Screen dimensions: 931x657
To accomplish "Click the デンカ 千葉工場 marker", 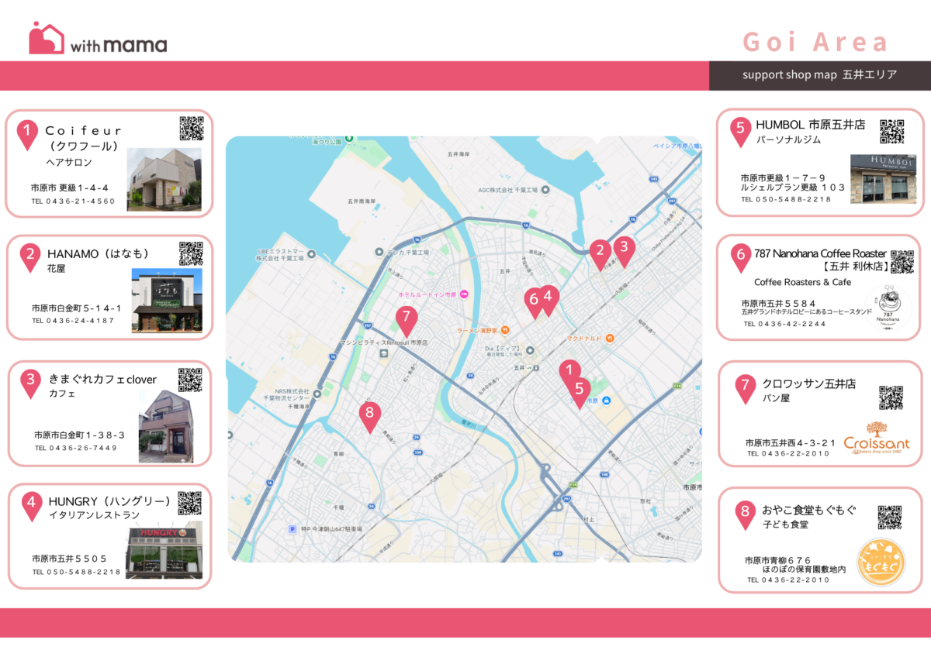I will click(x=379, y=252).
